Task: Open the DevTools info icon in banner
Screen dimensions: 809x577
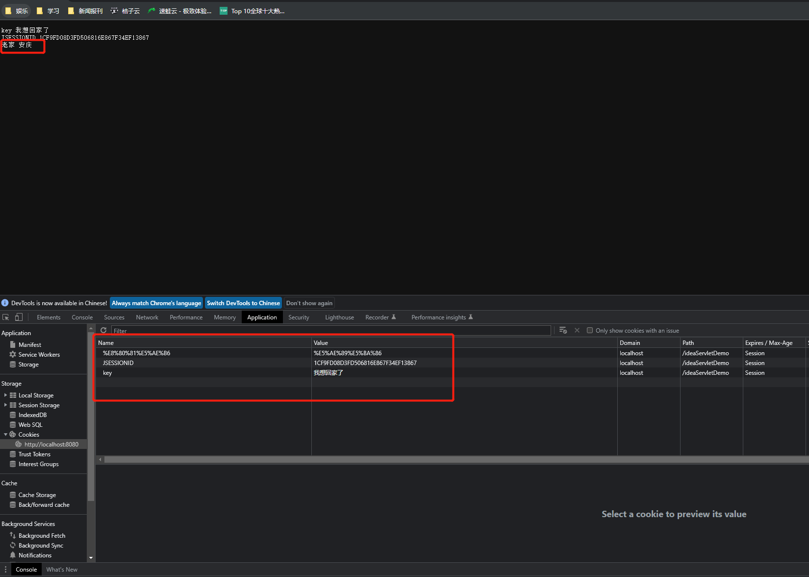Action: point(5,303)
